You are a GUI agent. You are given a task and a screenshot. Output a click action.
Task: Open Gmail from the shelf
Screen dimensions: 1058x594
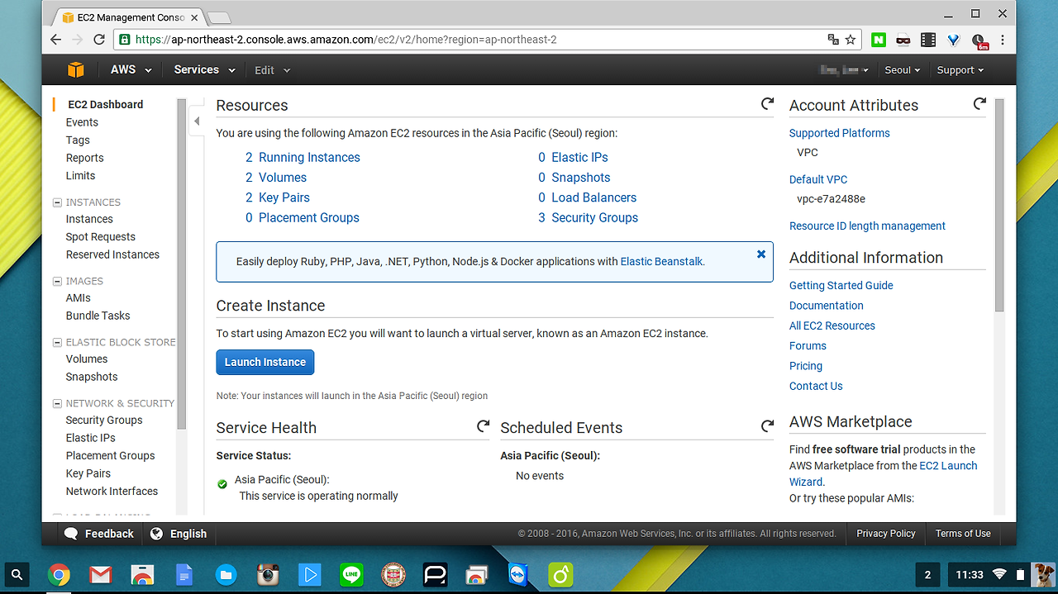pos(101,575)
